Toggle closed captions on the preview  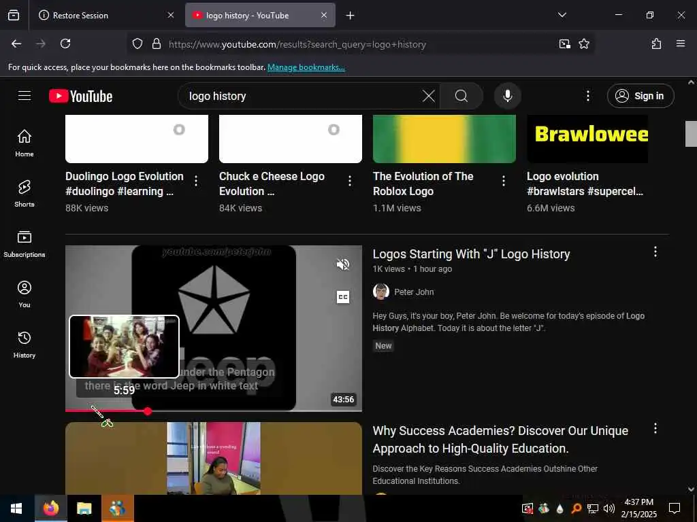pyautogui.click(x=343, y=297)
